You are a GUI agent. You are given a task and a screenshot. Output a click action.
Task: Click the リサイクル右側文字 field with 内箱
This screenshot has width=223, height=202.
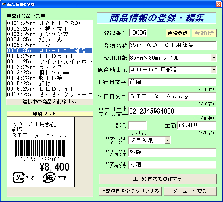[x=172, y=165]
